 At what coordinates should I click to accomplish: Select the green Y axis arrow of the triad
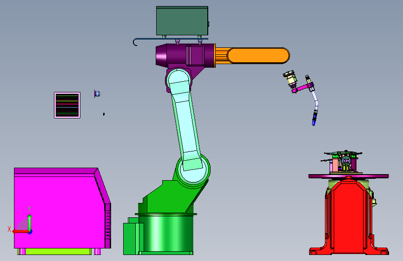pos(30,222)
